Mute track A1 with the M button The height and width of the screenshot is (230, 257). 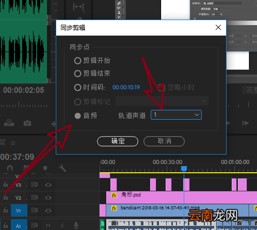point(49,225)
